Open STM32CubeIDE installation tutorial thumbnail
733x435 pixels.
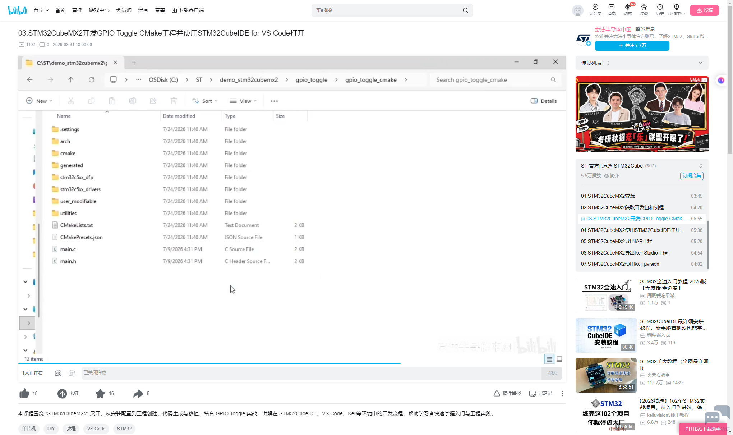tap(606, 335)
